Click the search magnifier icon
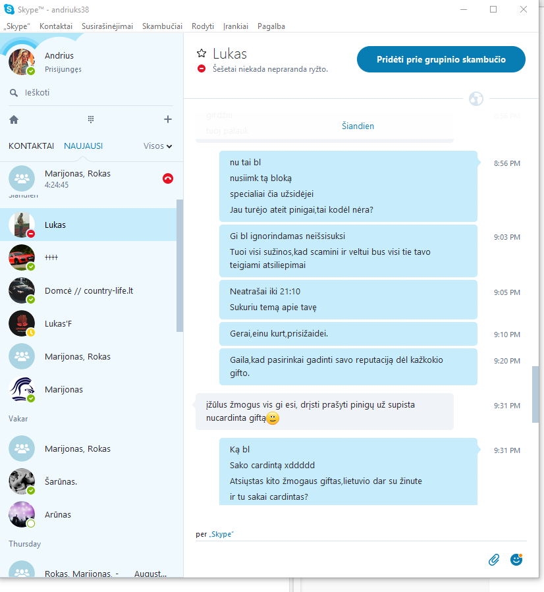The height and width of the screenshot is (592, 544). coord(14,93)
